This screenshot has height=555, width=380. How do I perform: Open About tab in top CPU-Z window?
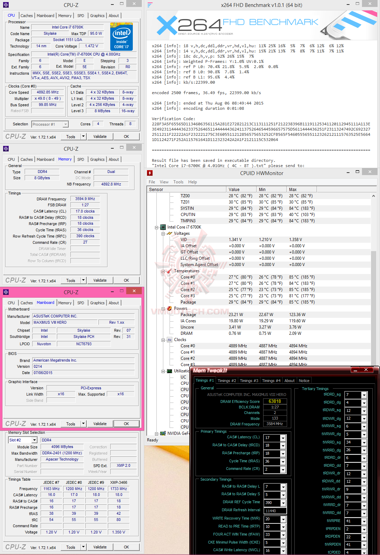pyautogui.click(x=114, y=16)
